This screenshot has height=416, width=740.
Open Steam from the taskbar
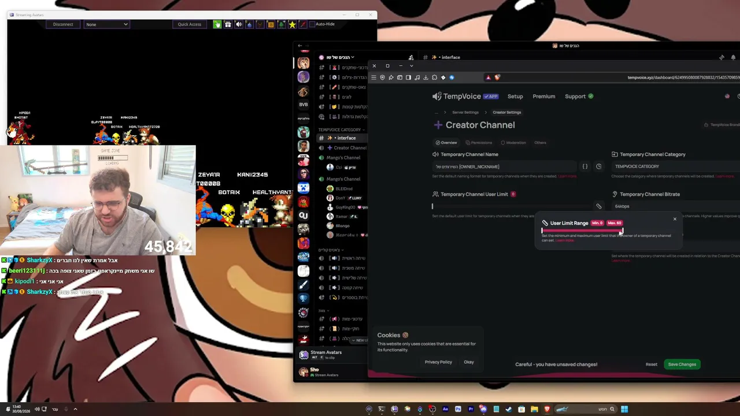click(509, 410)
